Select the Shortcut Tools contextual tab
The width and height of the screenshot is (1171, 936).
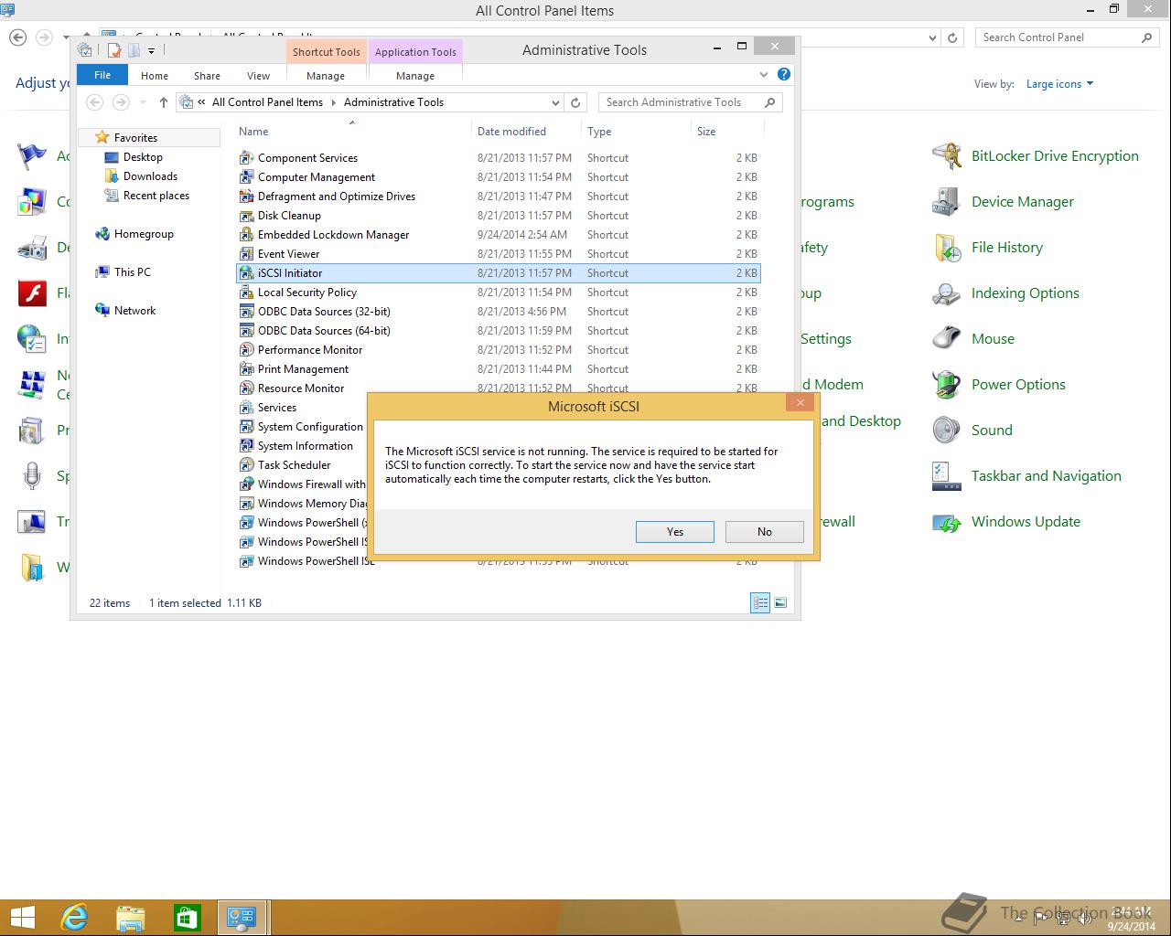click(327, 51)
